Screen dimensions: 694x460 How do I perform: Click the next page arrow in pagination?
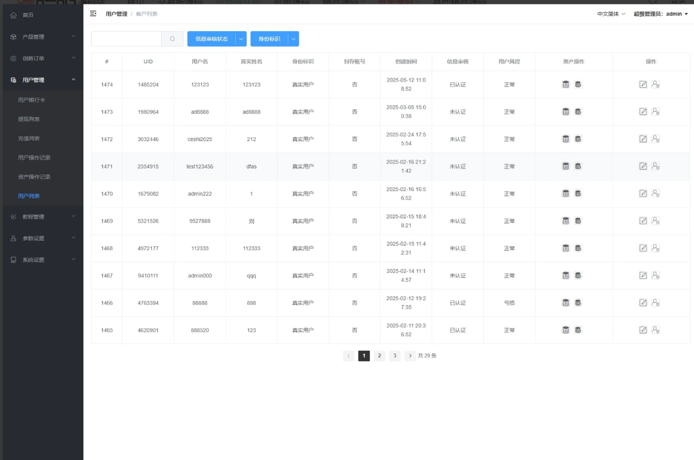(410, 356)
